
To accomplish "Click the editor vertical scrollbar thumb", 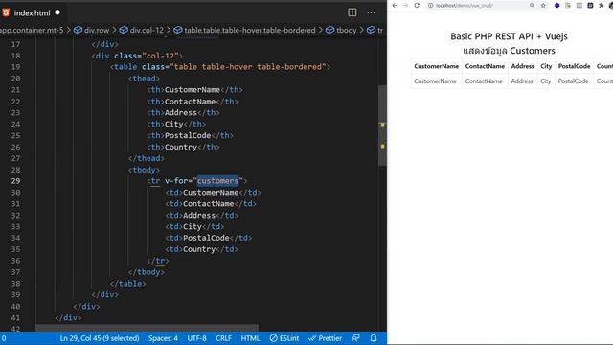I will tap(382, 126).
